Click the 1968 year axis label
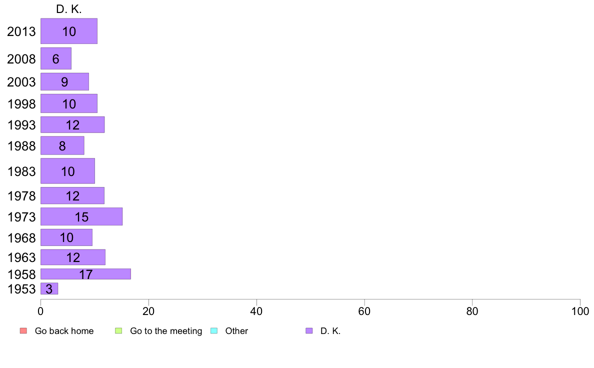Viewport: 594px width, 368px height. point(21,237)
